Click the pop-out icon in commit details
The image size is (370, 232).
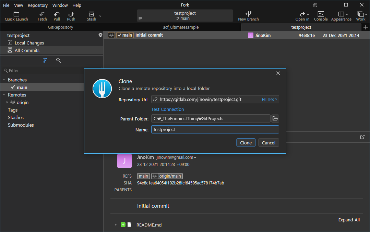point(362,137)
